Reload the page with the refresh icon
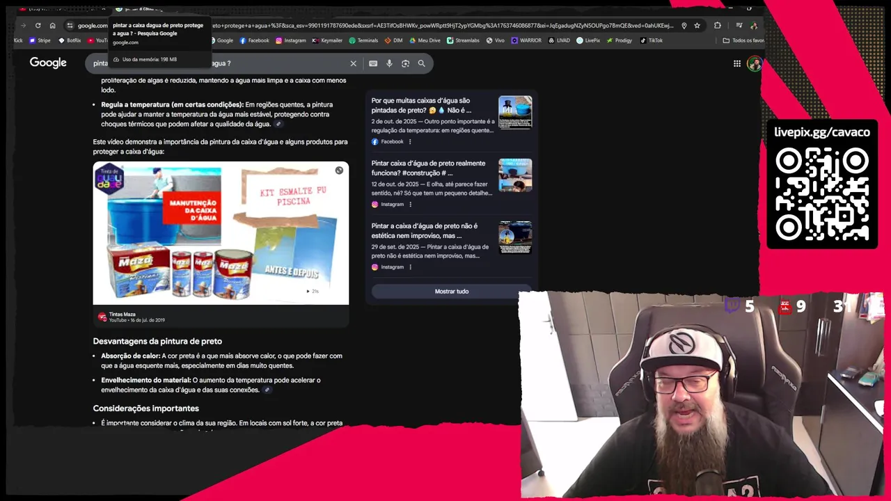 [38, 26]
